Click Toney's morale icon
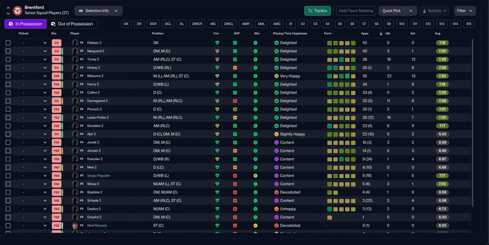 click(255, 60)
